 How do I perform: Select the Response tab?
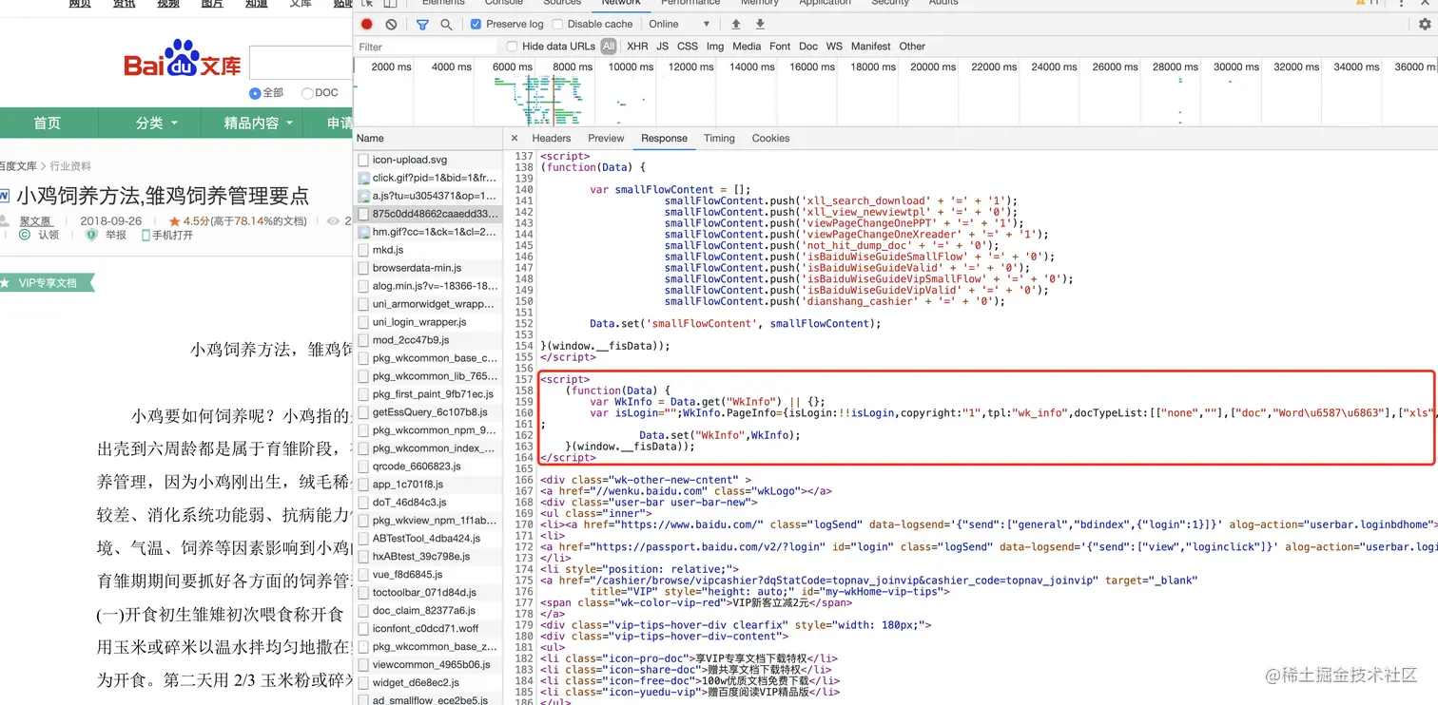pyautogui.click(x=664, y=138)
